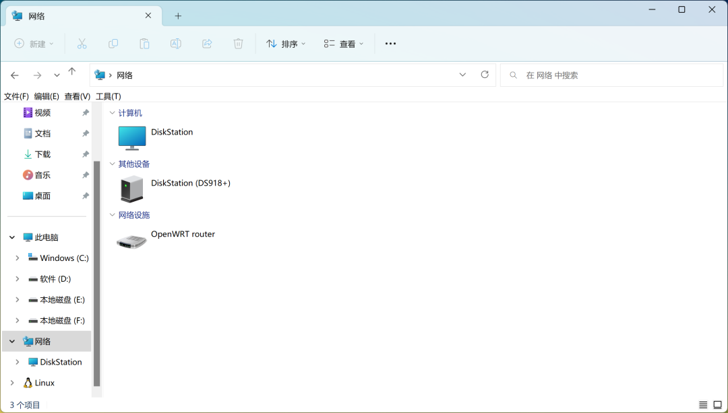Select 本地磁盘 (F:) in sidebar
The image size is (728, 413).
point(57,321)
